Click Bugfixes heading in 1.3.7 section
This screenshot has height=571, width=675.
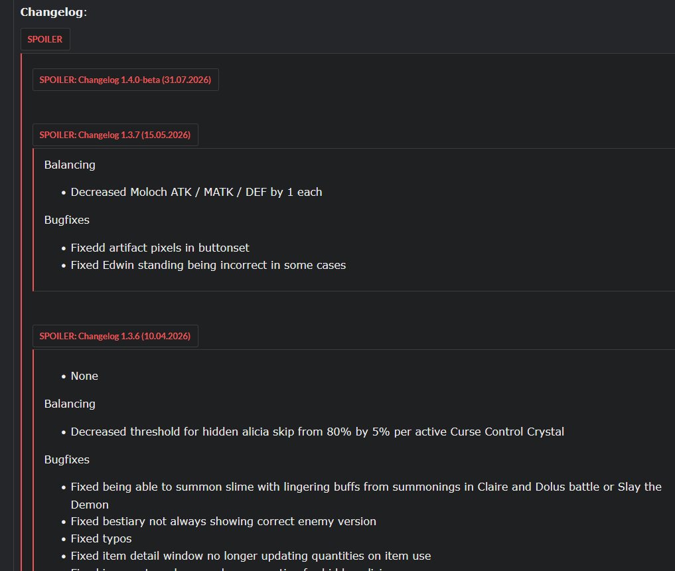tap(67, 220)
